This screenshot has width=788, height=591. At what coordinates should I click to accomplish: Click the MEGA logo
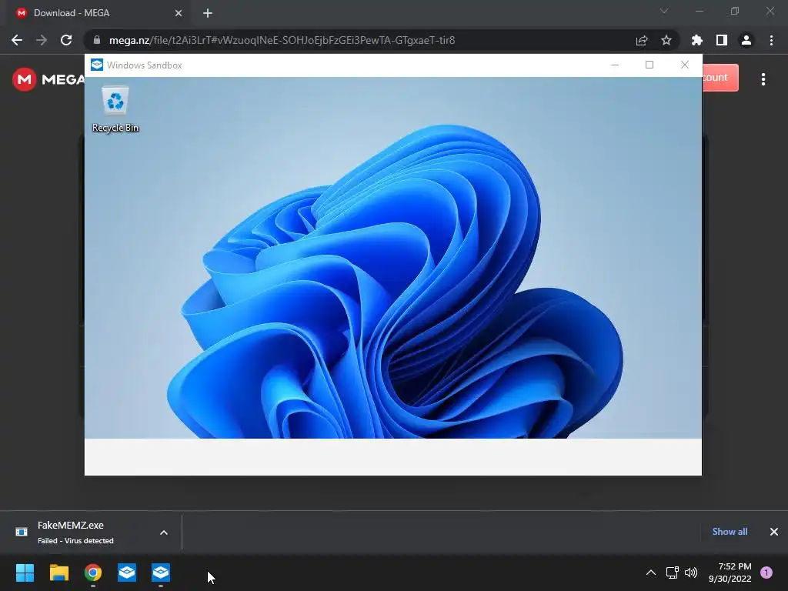[x=48, y=79]
